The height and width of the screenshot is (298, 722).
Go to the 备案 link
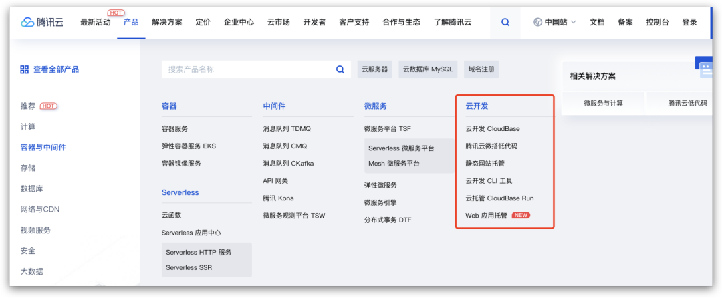625,22
